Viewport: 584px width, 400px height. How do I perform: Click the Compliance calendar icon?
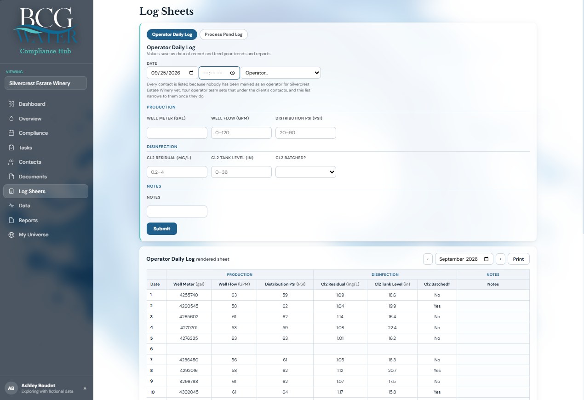11,133
